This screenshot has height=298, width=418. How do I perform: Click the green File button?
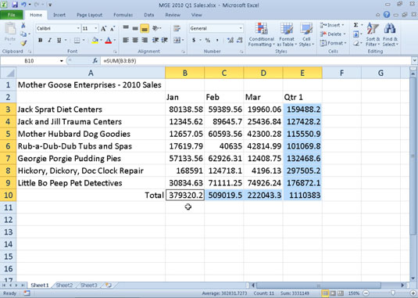[12, 15]
